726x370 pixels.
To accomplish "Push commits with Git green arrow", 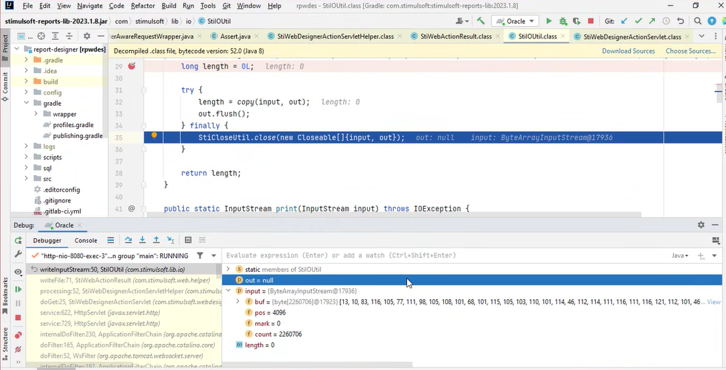I will [652, 21].
